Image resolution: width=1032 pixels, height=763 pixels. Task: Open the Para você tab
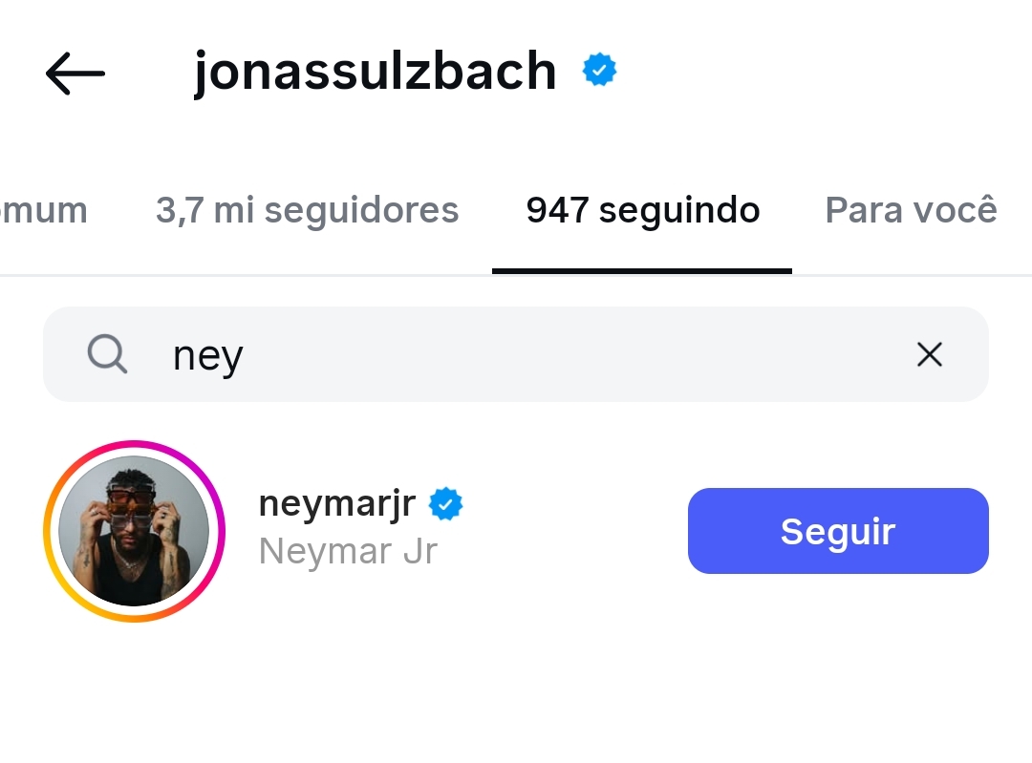(911, 210)
